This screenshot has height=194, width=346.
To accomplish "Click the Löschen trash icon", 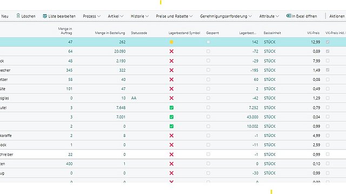I will tap(18, 16).
